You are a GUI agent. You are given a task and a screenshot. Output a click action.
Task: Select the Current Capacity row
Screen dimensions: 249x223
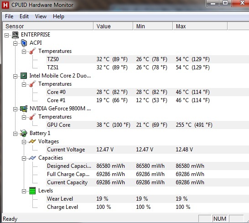tap(147, 182)
